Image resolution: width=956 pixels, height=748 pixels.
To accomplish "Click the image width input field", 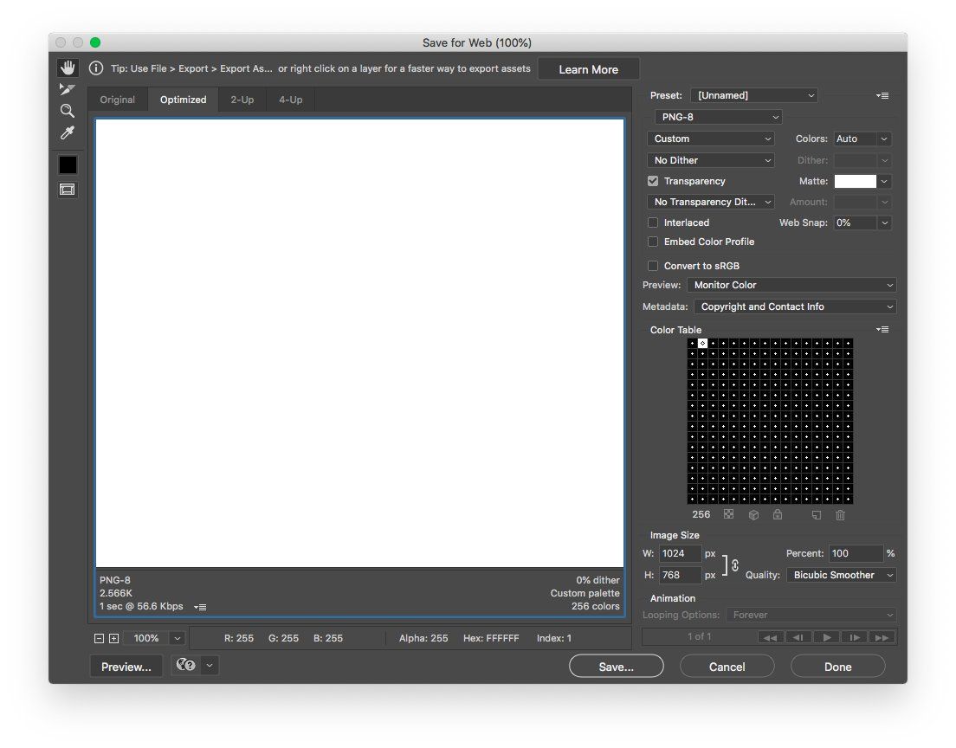I will (x=679, y=553).
